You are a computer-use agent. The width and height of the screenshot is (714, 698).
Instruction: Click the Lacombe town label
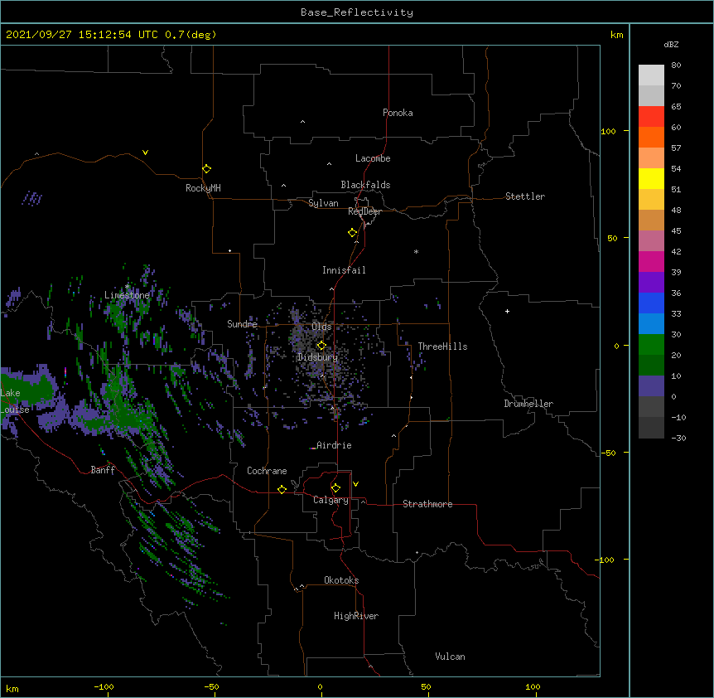pos(373,158)
